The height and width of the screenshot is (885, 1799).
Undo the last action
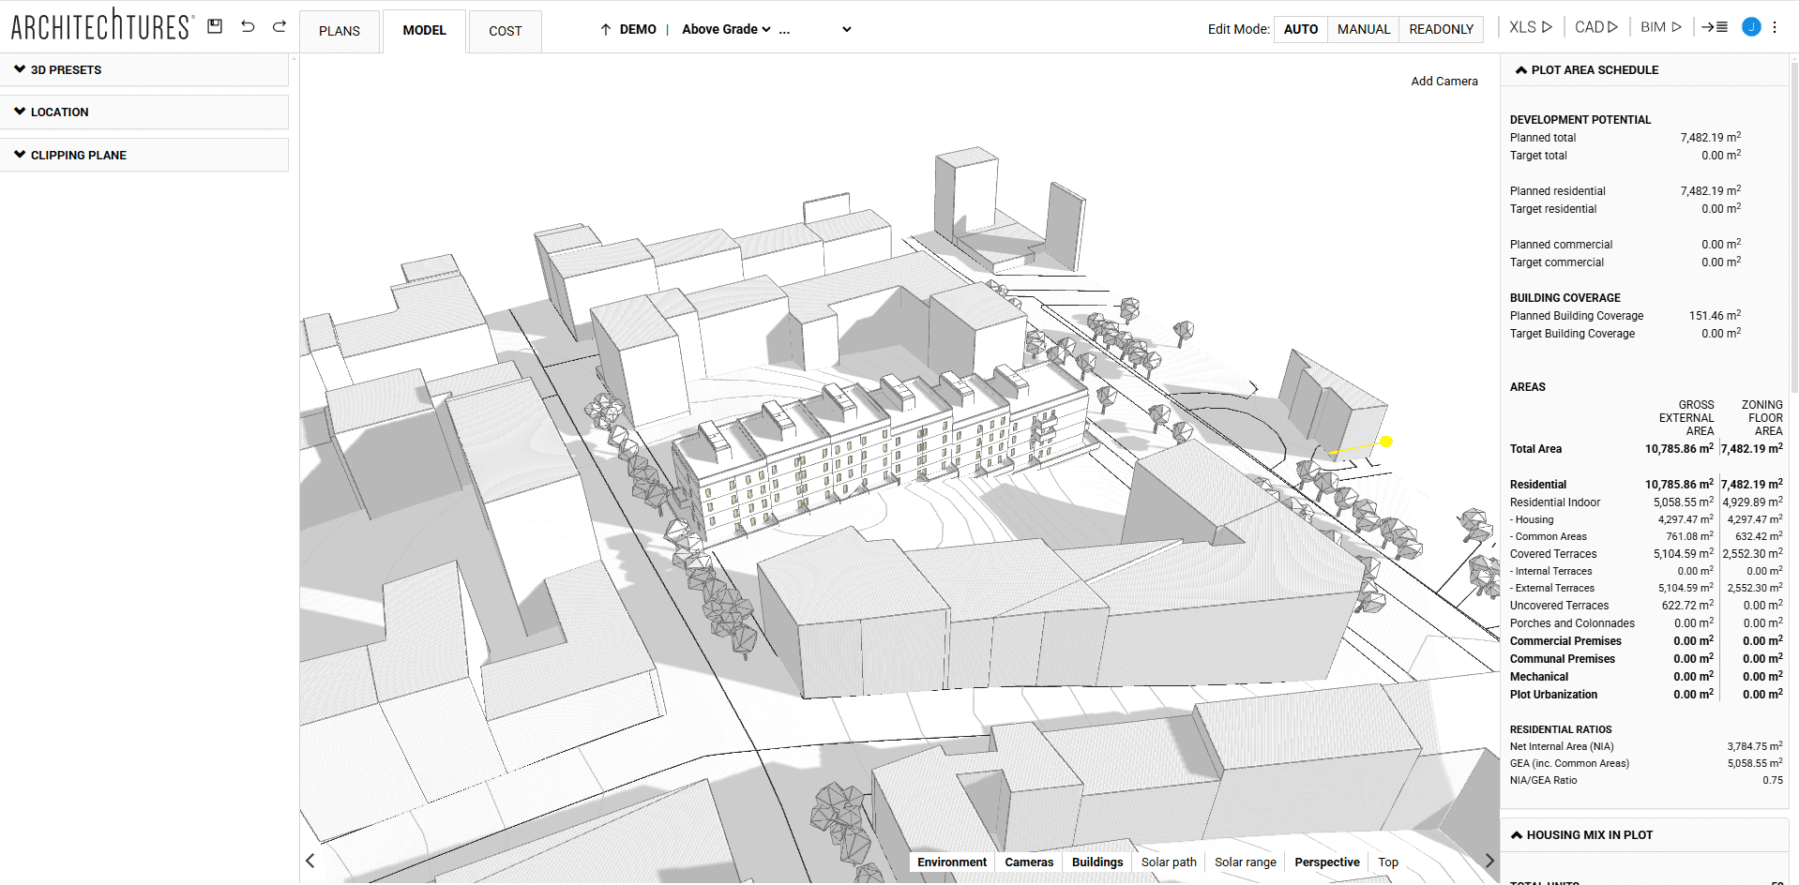point(248,26)
